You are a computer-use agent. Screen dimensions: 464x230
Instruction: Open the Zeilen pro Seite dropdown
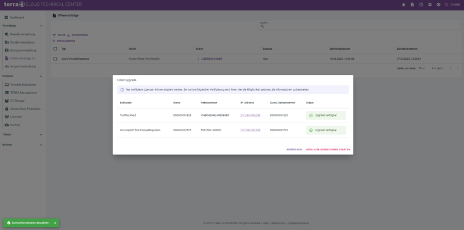coord(422,69)
